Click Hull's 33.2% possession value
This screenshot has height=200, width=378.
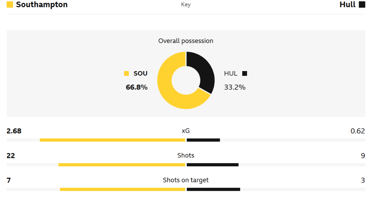tap(235, 87)
